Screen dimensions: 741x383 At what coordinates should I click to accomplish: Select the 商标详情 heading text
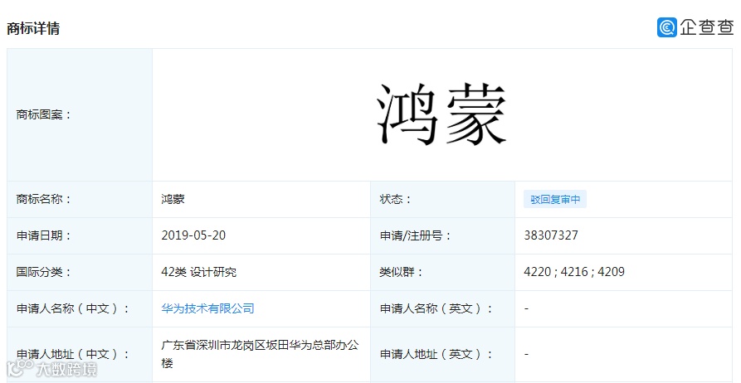click(x=33, y=28)
